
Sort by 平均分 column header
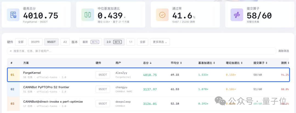point(176,63)
